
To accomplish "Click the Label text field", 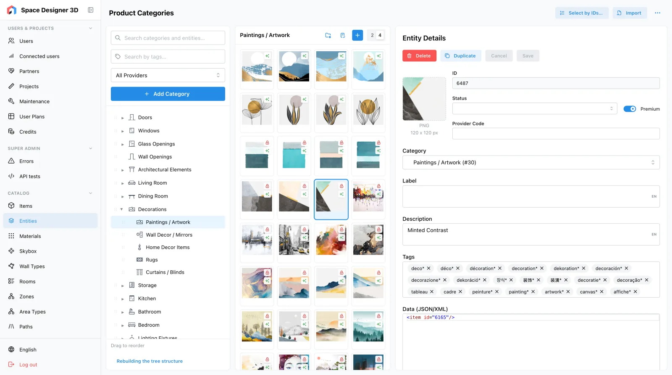I will (531, 196).
